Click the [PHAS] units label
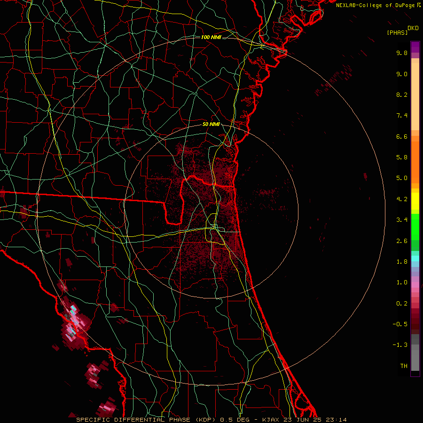Viewport: 423px width, 423px height. 397,32
